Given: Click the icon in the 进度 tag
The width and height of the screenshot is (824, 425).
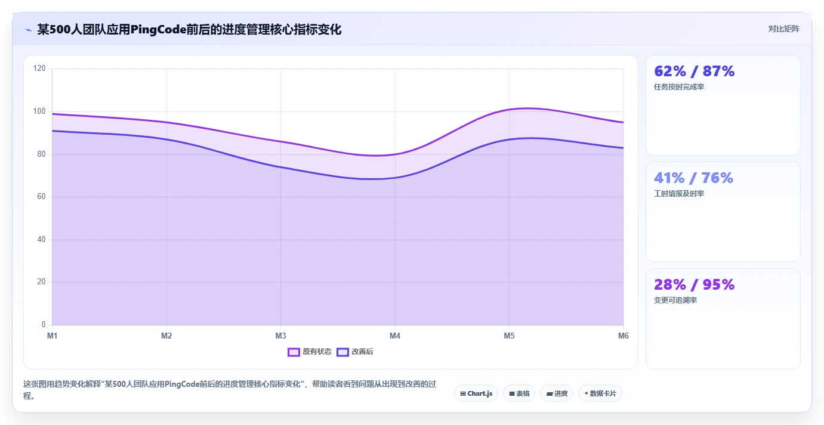Looking at the screenshot, I should (549, 394).
